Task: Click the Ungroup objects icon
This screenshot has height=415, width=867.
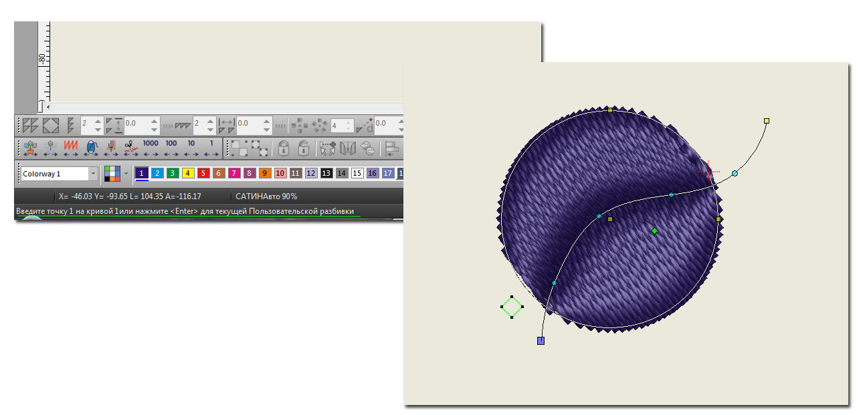Action: pyautogui.click(x=260, y=148)
